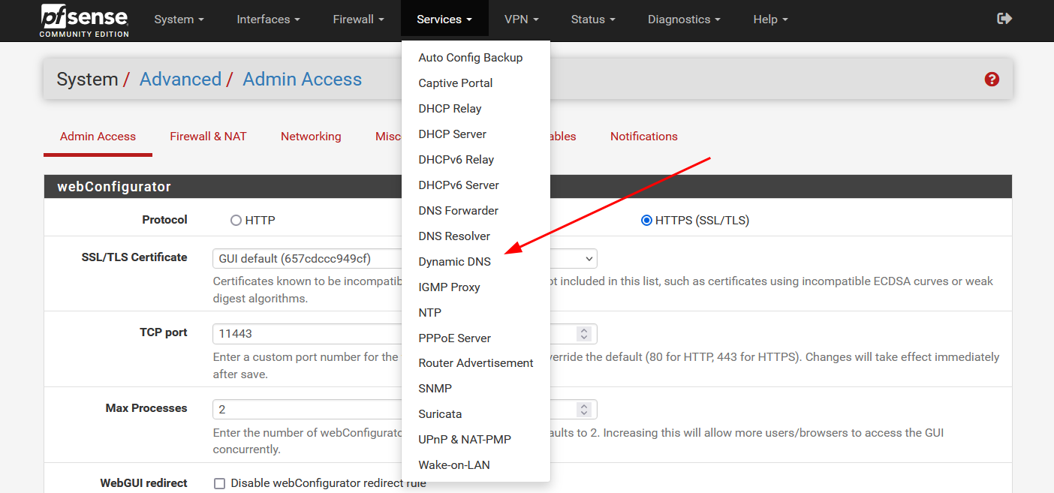This screenshot has height=493, width=1054.
Task: Open Suricata from the Services menu
Action: coord(440,414)
